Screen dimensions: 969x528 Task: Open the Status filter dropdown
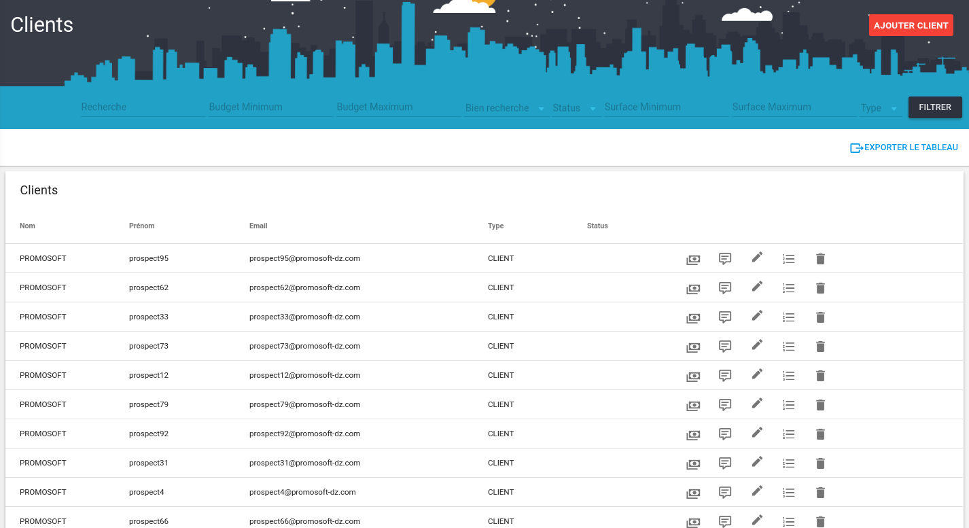tap(576, 107)
